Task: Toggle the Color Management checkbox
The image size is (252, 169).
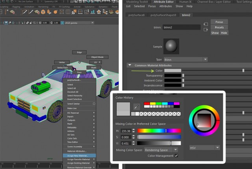Action: pyautogui.click(x=176, y=156)
